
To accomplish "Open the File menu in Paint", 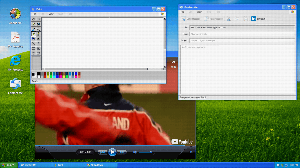I will point(34,14).
